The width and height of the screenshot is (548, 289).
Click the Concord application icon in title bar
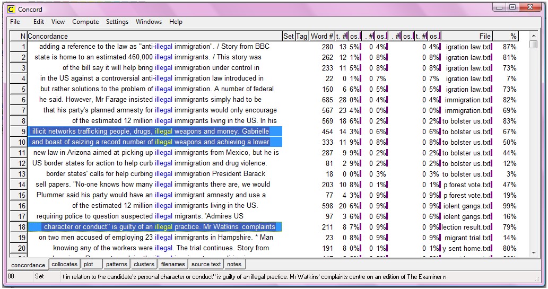(11, 9)
